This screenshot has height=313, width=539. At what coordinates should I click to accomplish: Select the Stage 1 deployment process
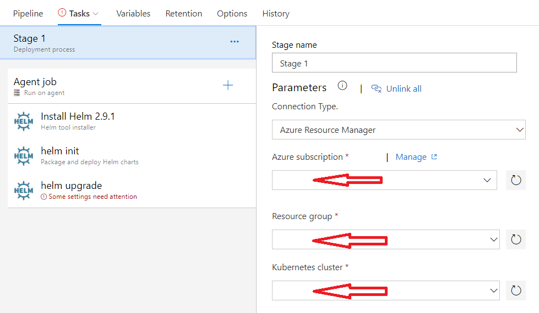pyautogui.click(x=128, y=42)
